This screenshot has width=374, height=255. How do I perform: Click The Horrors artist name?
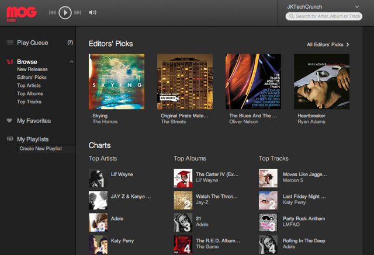[x=105, y=122]
